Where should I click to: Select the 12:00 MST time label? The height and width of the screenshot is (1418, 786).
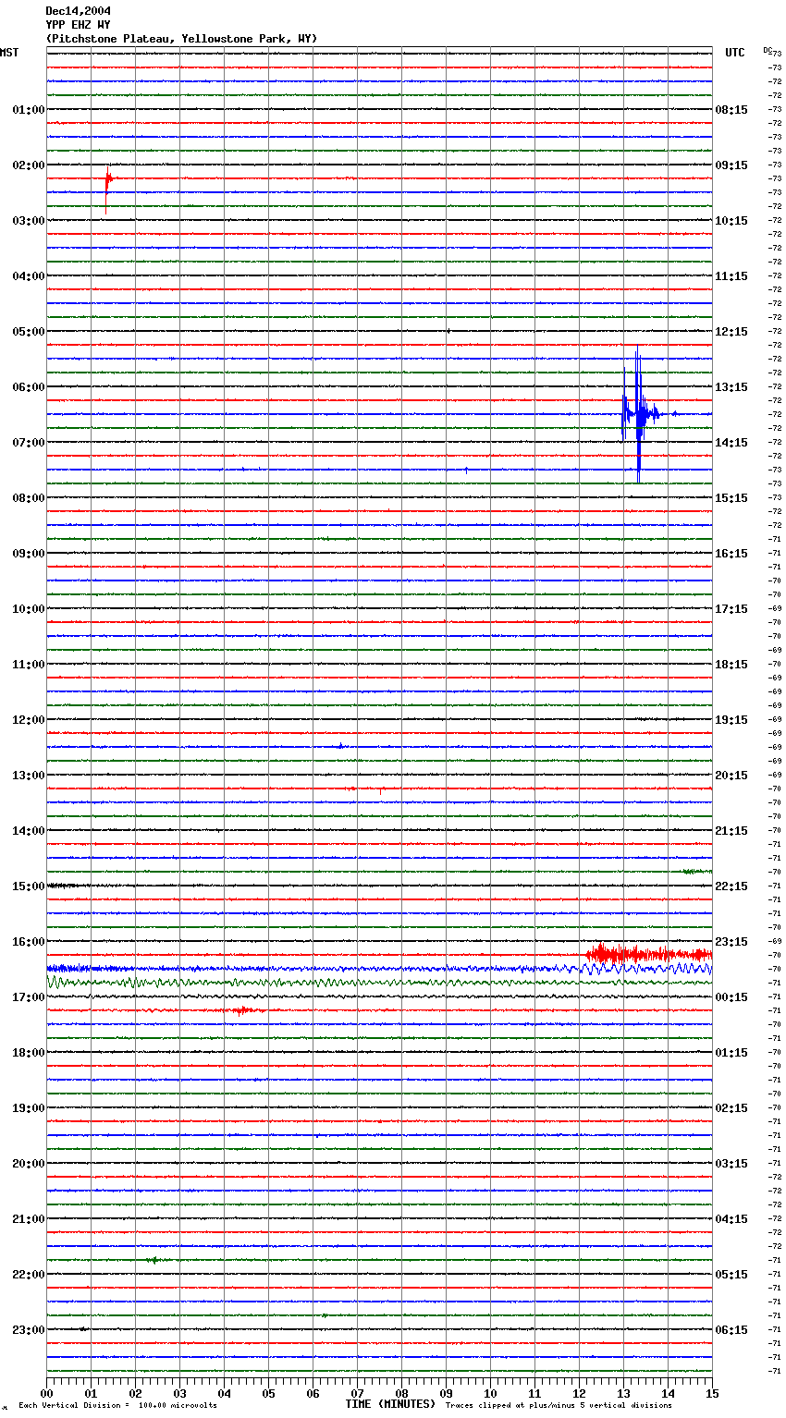click(x=28, y=720)
